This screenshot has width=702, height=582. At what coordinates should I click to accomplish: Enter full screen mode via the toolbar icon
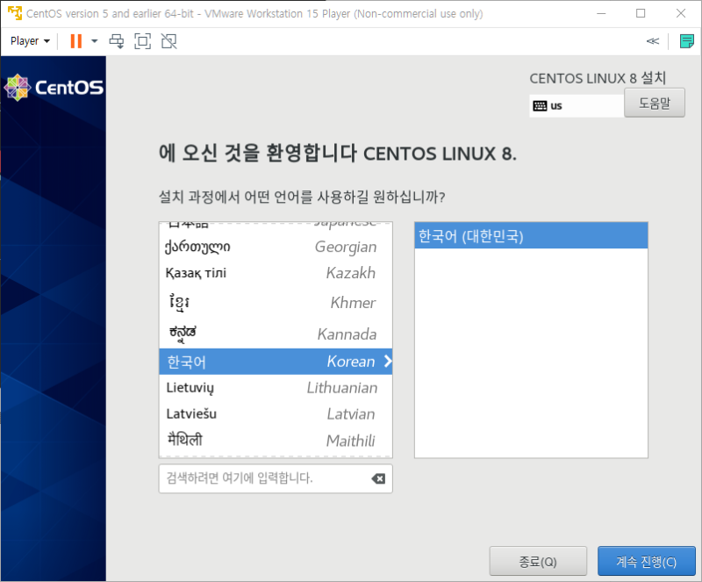point(142,40)
